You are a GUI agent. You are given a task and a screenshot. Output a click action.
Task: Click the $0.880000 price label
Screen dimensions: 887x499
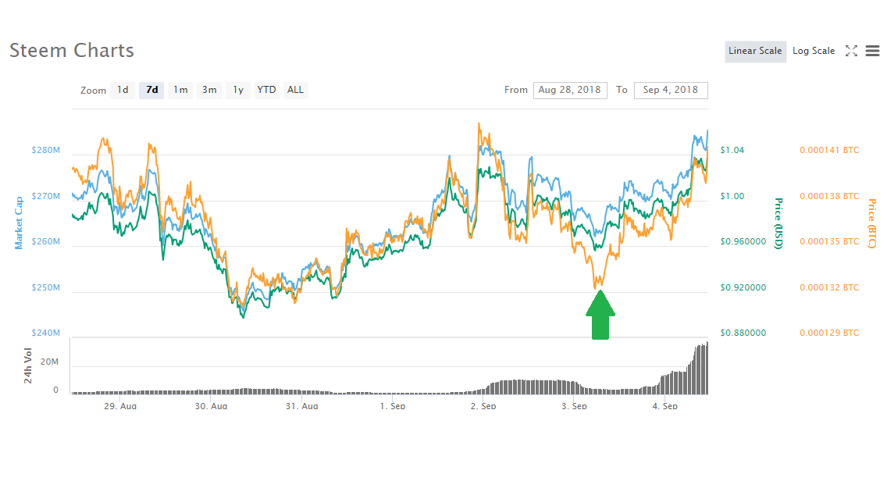(743, 333)
